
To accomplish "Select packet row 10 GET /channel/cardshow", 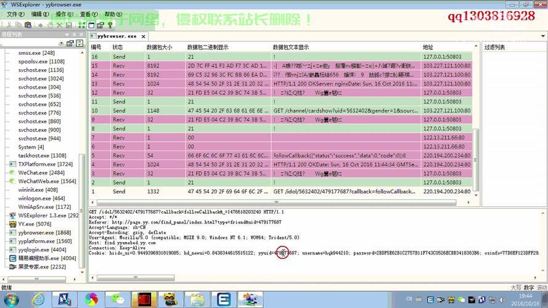I will coord(281,111).
